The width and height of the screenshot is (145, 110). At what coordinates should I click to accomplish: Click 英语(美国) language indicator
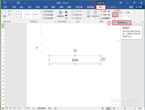[41, 108]
